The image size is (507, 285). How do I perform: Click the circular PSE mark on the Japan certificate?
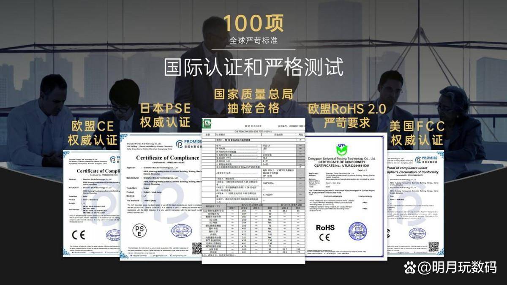tap(139, 230)
